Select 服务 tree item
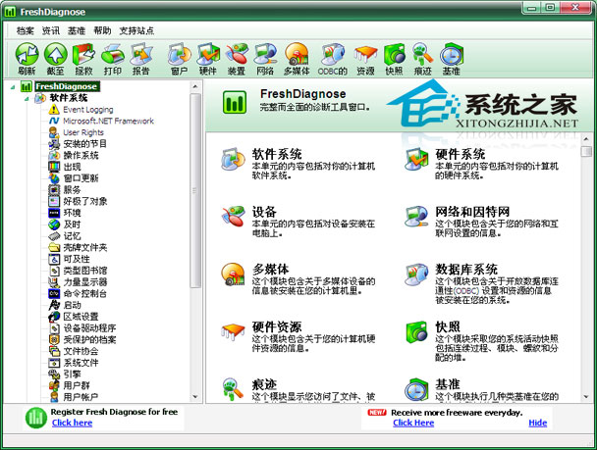Screen dimensions: 597x450 (x=73, y=189)
